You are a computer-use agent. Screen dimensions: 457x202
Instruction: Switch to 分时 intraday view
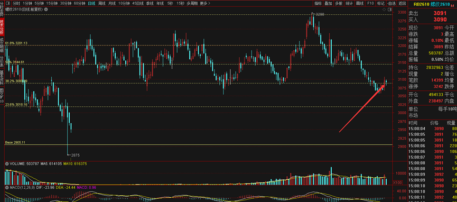click(x=16, y=4)
